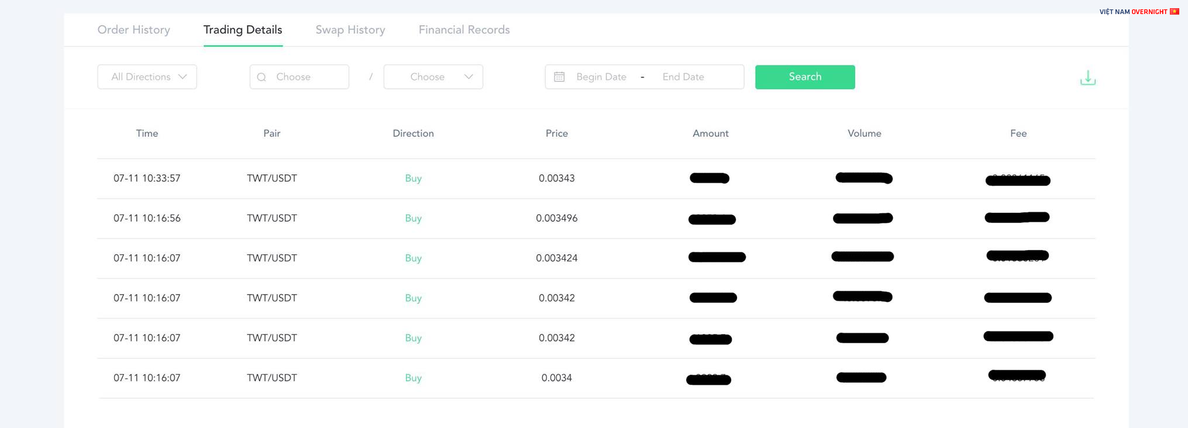
Task: Switch to the Order History tab
Action: (133, 30)
